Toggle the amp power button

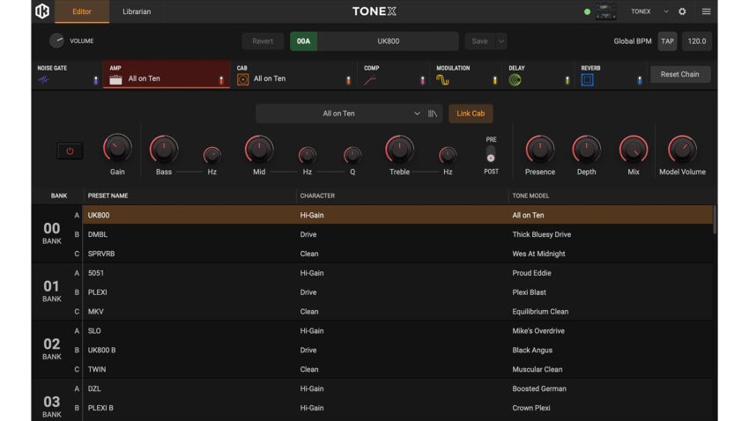pyautogui.click(x=70, y=151)
